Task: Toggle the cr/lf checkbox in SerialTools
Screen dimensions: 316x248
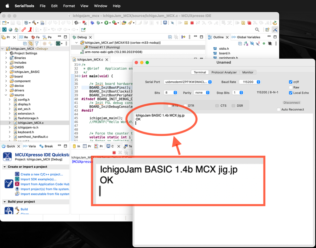Action: pyautogui.click(x=291, y=82)
